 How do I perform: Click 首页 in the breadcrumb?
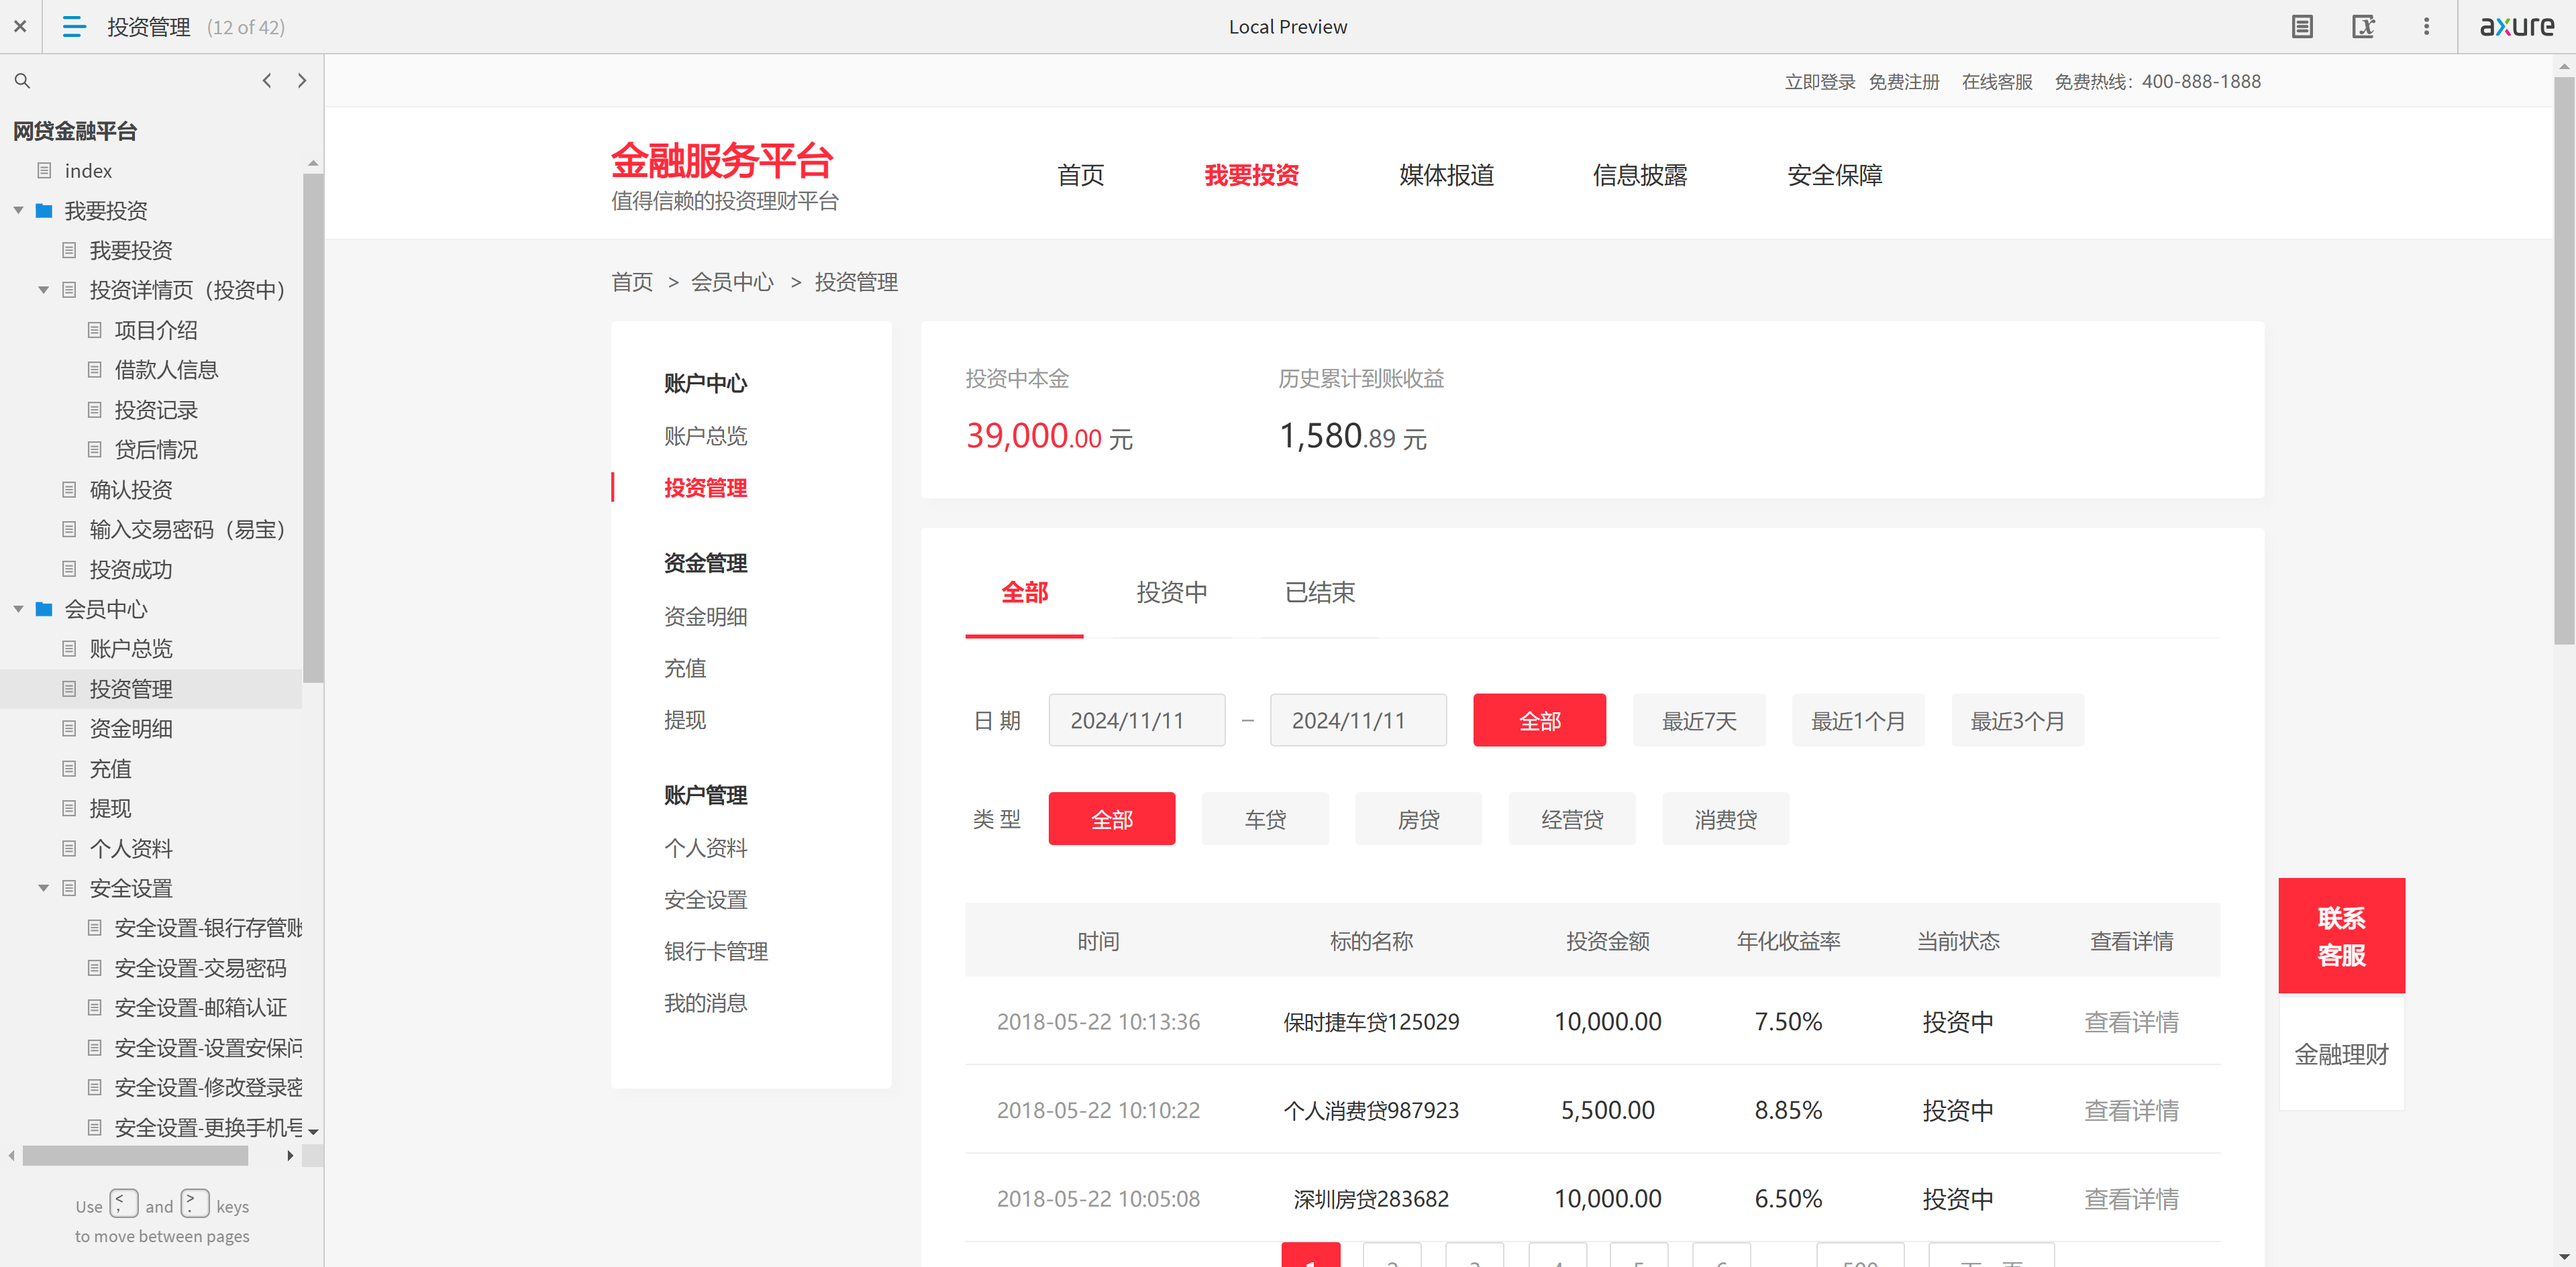(x=632, y=283)
